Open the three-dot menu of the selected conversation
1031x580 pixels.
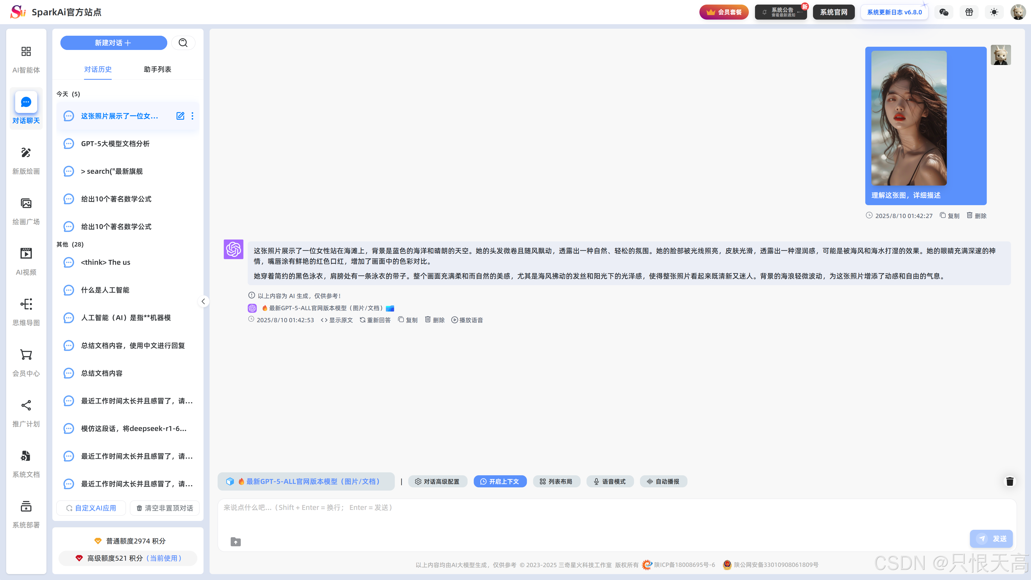pyautogui.click(x=193, y=116)
